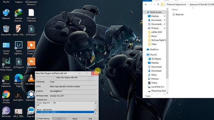Go back in File Explorer
This screenshot has height=120, width=214.
[x=146, y=4]
